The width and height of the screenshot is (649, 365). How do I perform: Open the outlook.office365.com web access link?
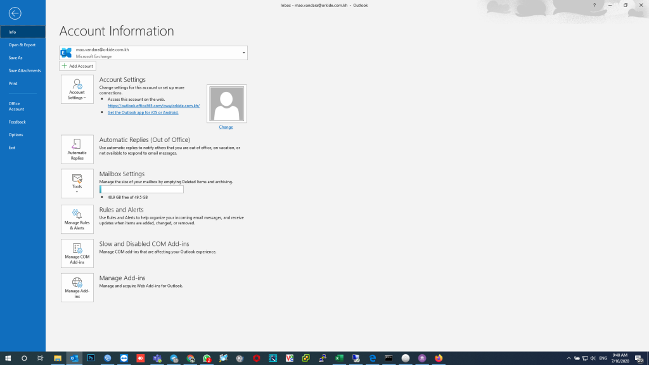click(x=153, y=106)
